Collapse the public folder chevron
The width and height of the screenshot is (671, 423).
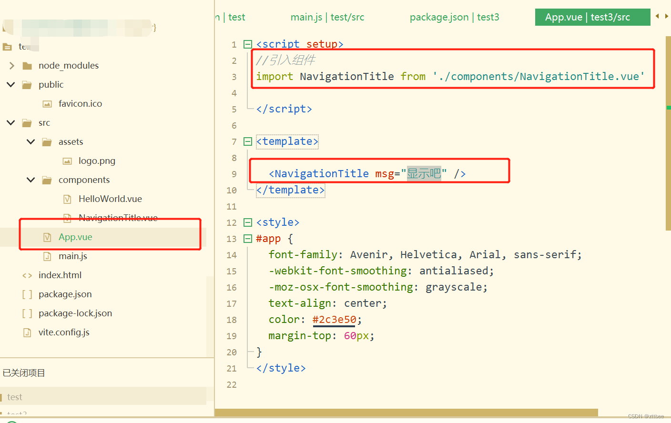pos(11,84)
